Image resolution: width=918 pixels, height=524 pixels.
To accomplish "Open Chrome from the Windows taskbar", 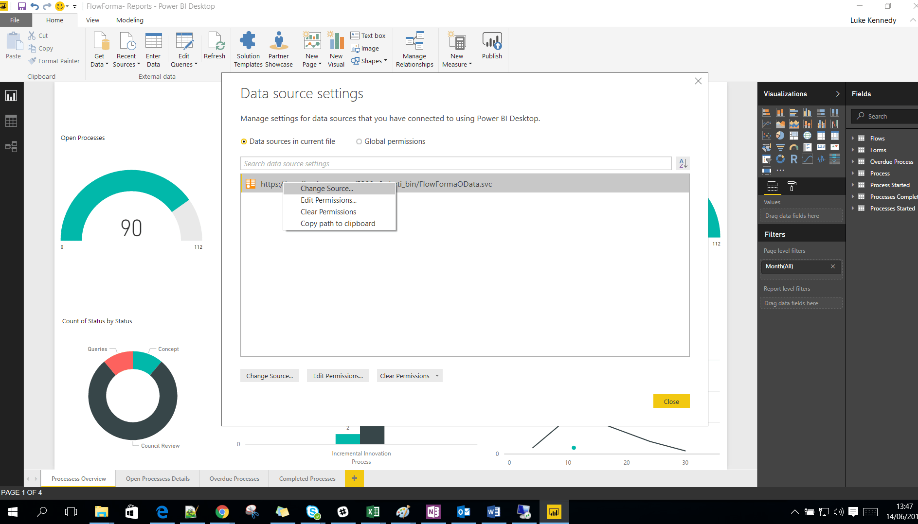I will (x=222, y=512).
